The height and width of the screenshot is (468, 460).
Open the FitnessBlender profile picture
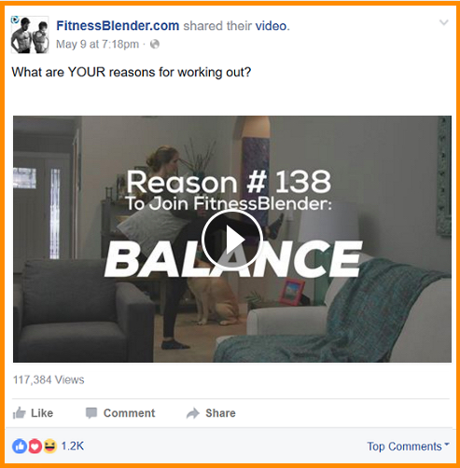tap(30, 34)
